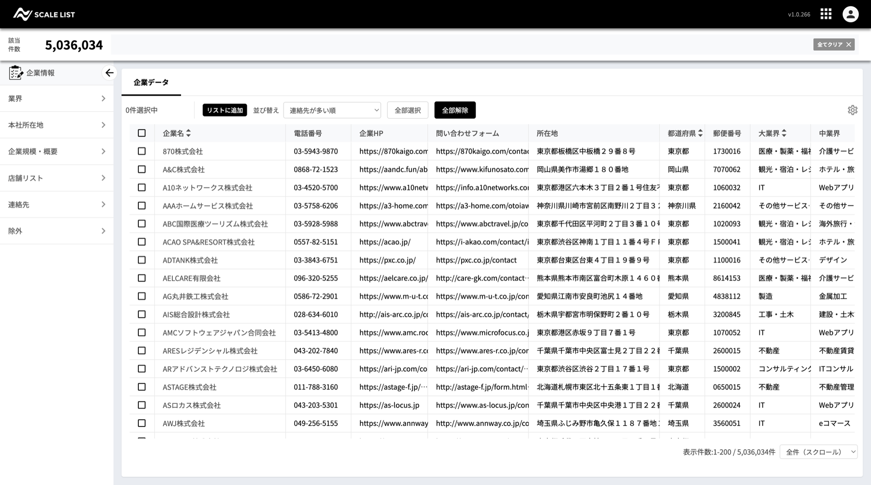This screenshot has height=485, width=871.
Task: Click the 全部解除 button
Action: pos(455,110)
